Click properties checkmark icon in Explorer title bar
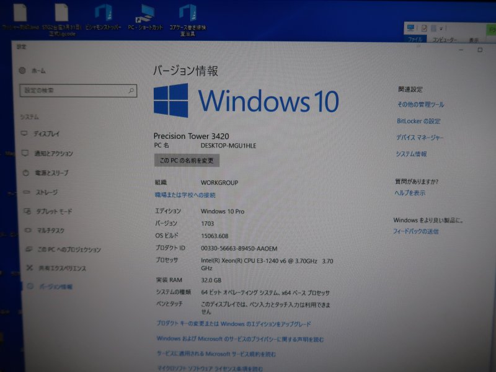The image size is (496, 372). point(424,29)
